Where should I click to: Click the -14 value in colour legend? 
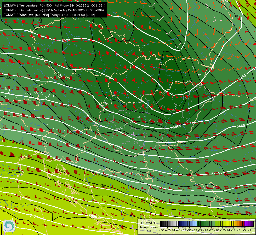[228, 230]
